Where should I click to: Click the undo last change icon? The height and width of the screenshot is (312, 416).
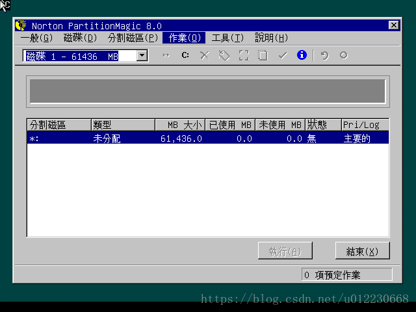tap(325, 55)
